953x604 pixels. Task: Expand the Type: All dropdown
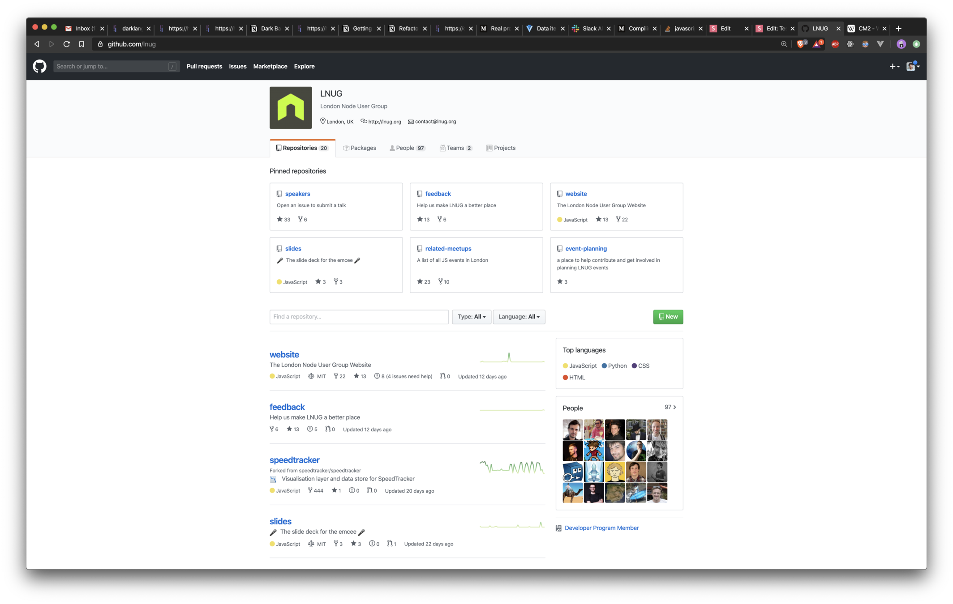coord(471,317)
